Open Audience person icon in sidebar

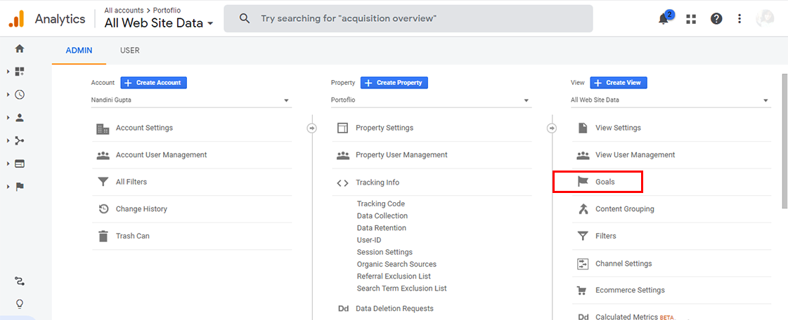click(x=20, y=118)
